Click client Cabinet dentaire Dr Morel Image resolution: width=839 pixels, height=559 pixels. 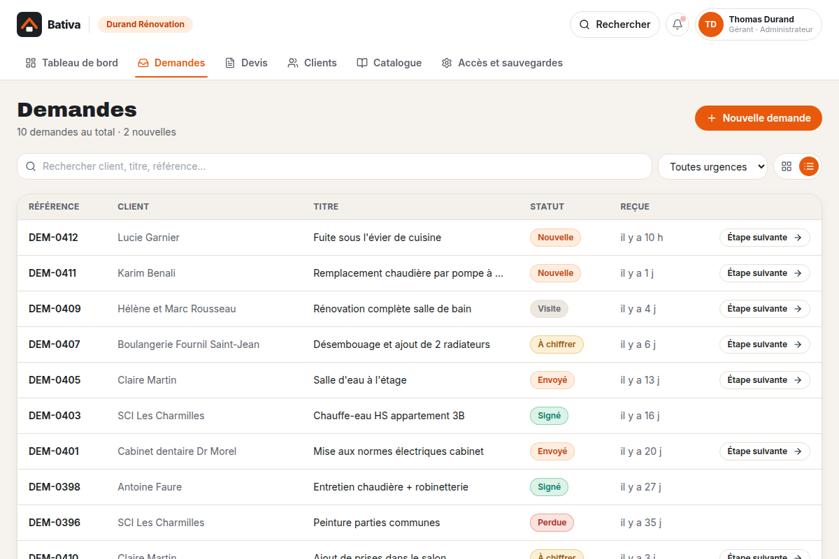point(177,451)
